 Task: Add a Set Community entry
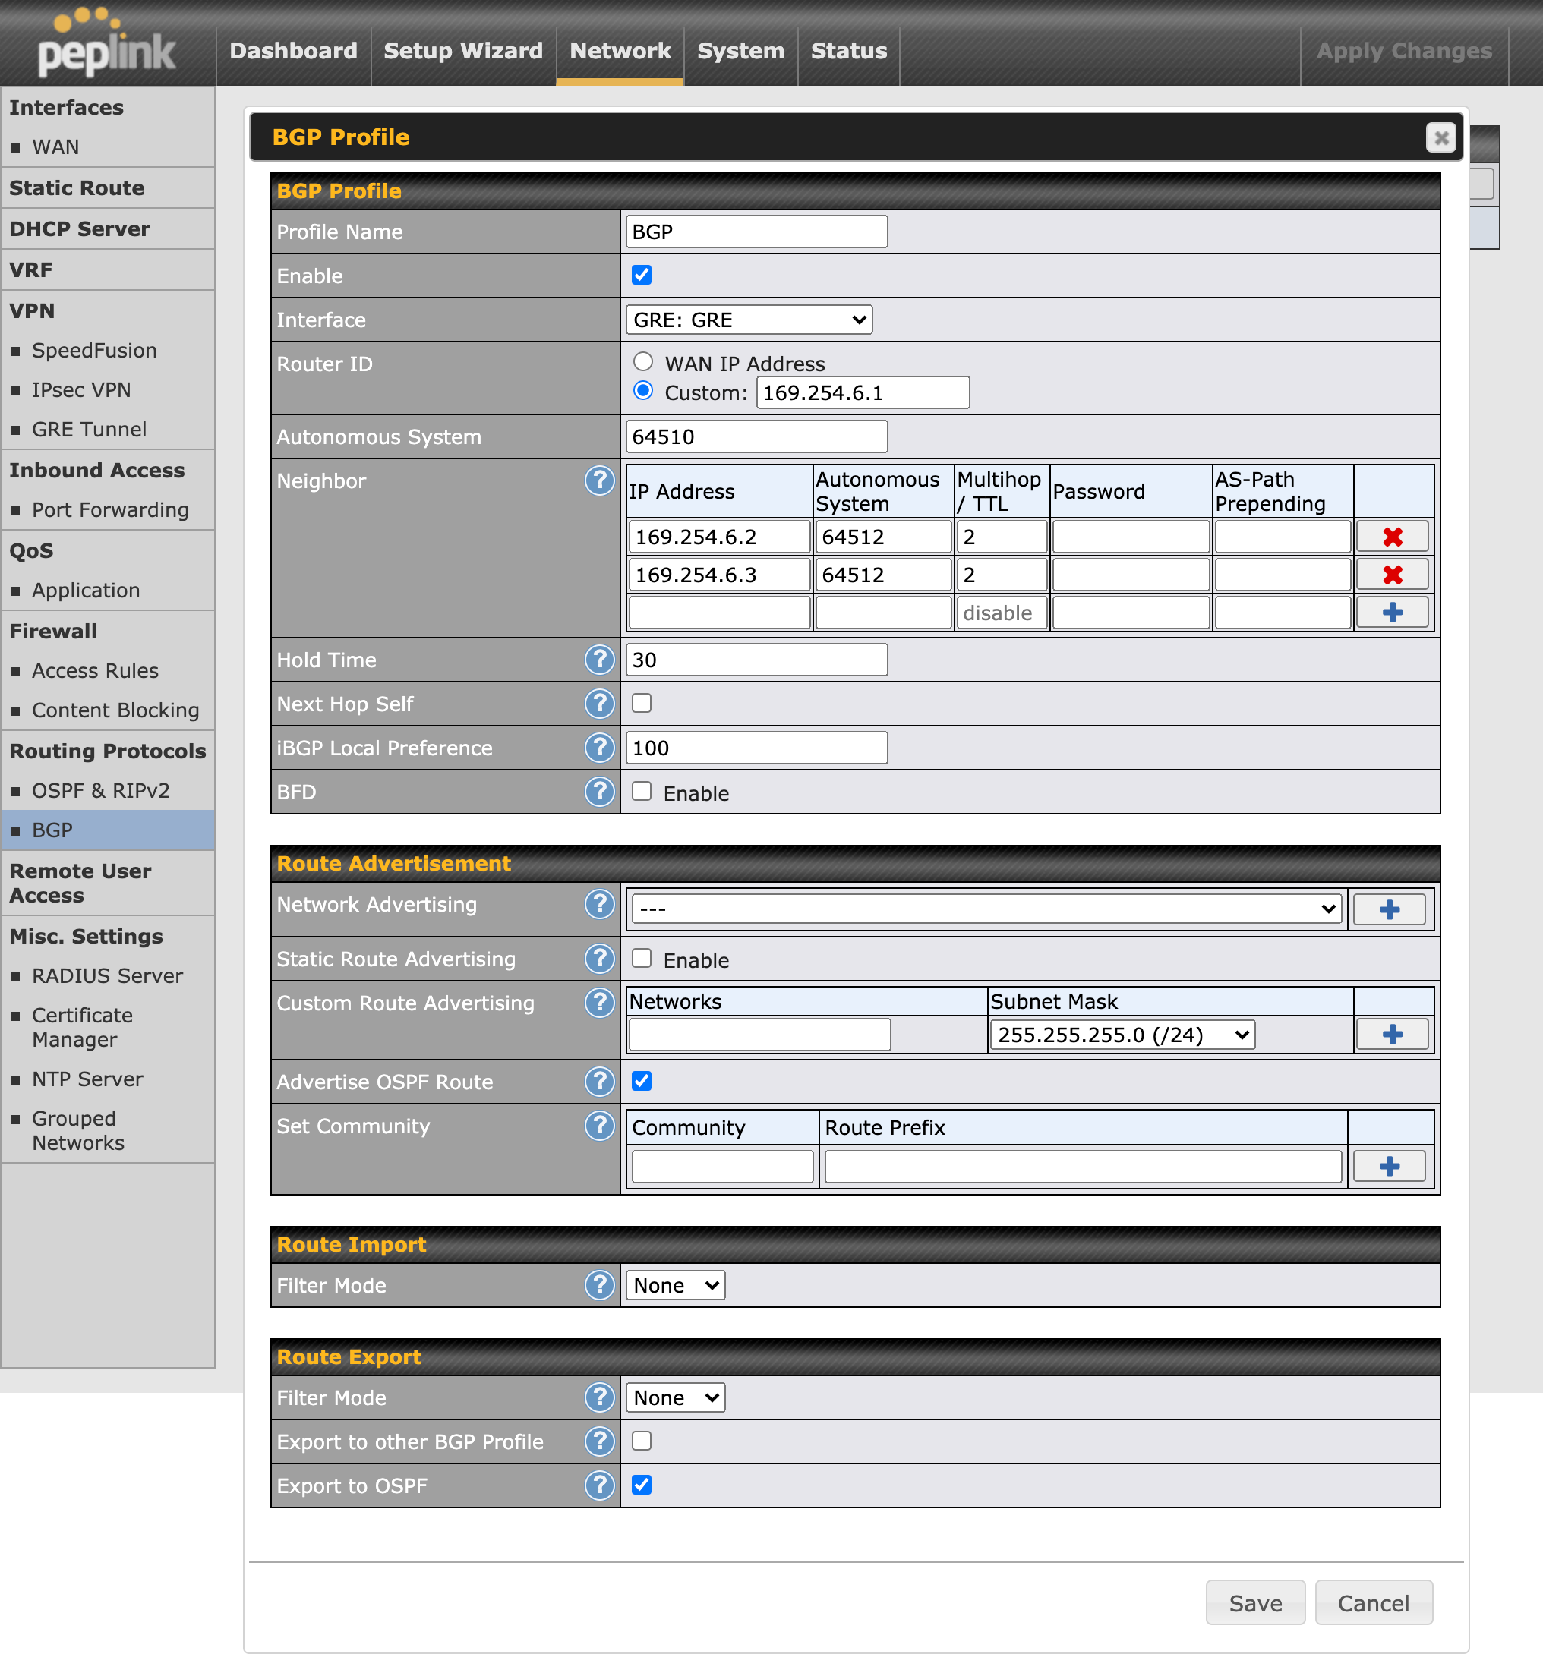click(1389, 1166)
